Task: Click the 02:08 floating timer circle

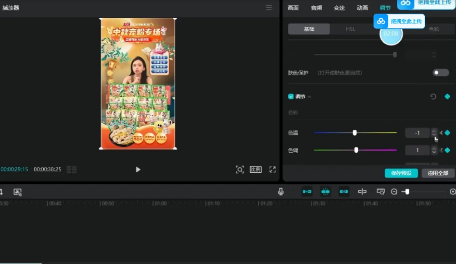Action: tap(391, 34)
